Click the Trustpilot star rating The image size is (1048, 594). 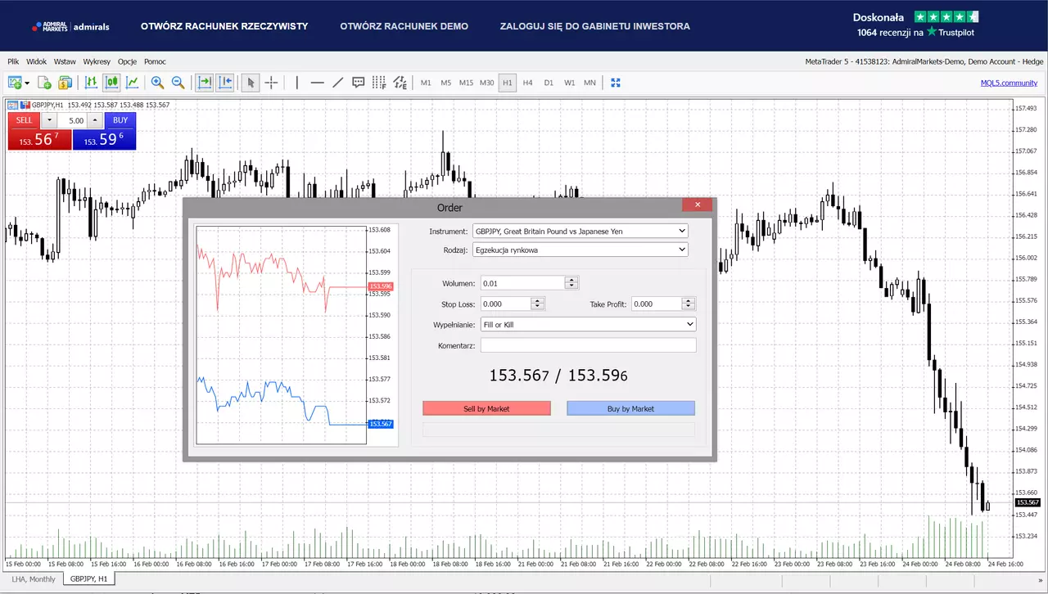[946, 16]
